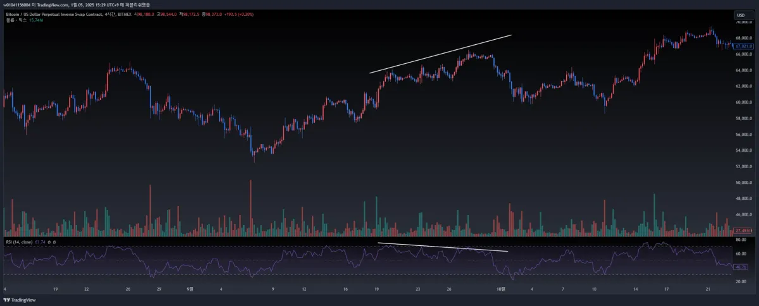
Task: Click the TradingView.com link in header
Action: (54, 4)
